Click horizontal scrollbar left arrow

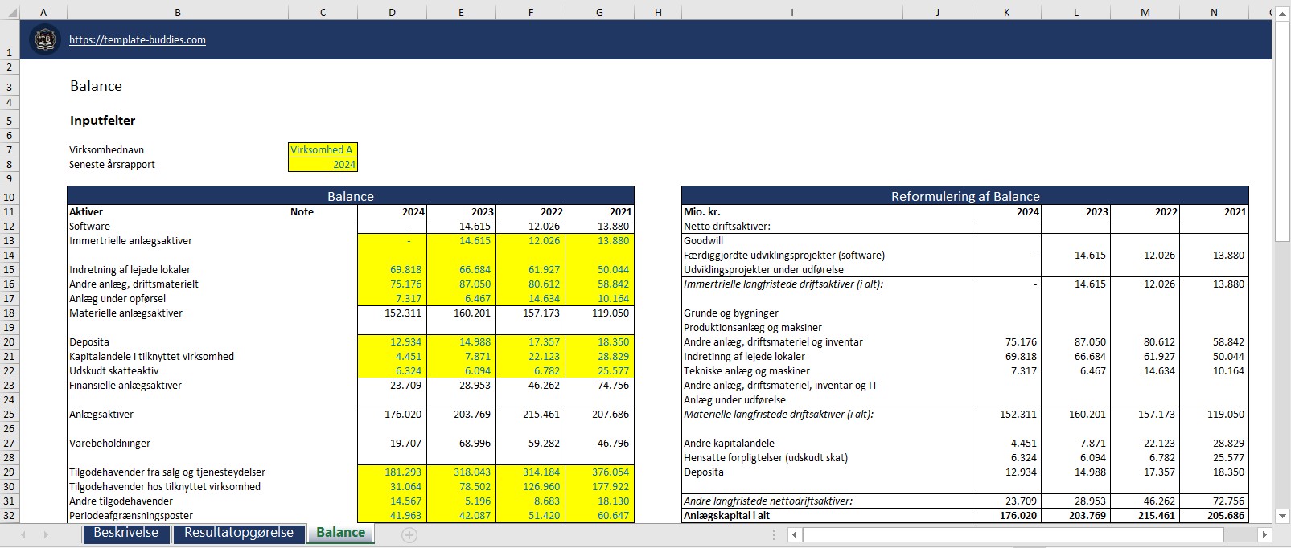[x=795, y=534]
